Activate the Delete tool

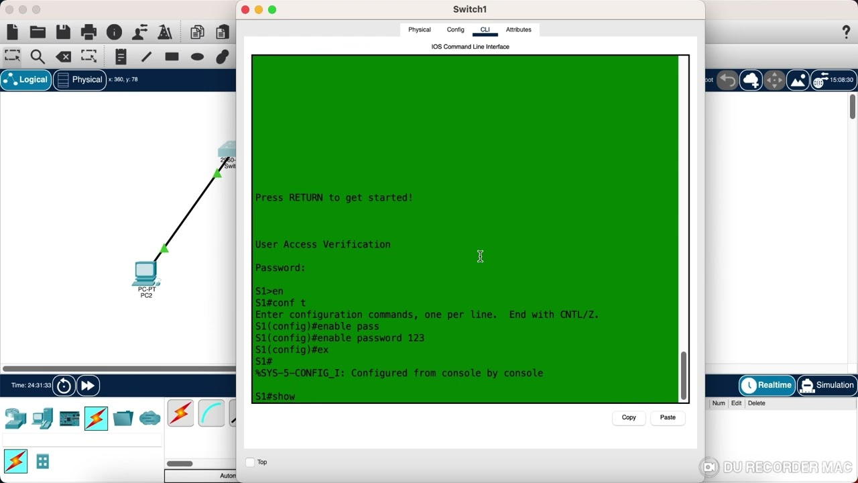click(x=63, y=56)
